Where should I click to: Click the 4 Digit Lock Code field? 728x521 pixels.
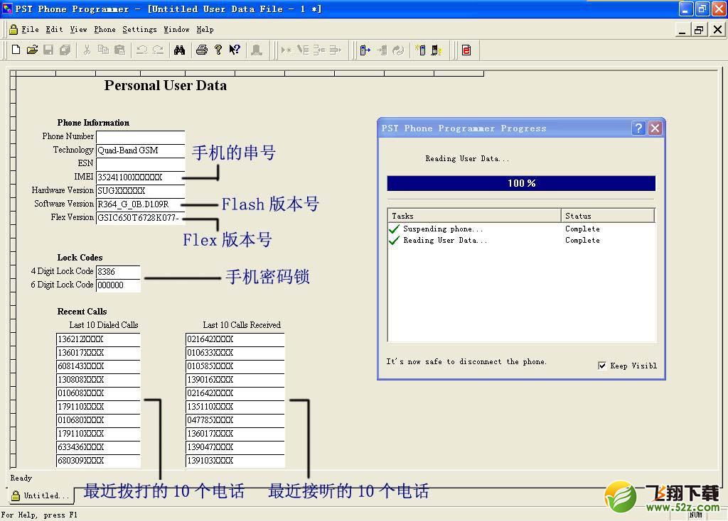coord(118,272)
